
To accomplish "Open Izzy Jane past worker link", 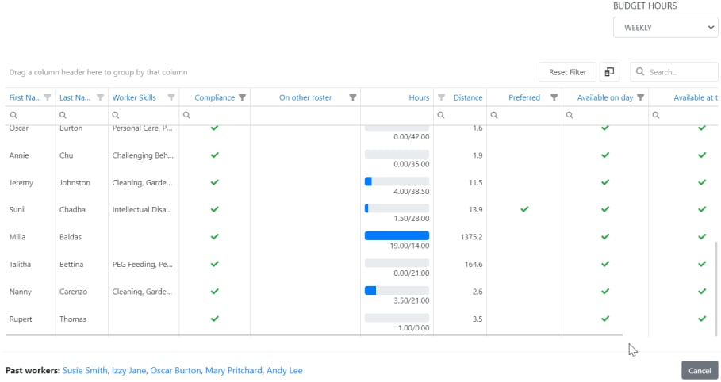I will (128, 370).
